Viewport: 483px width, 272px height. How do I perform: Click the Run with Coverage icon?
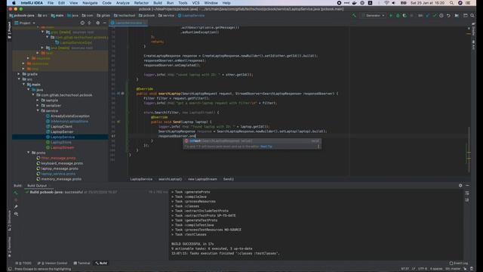coord(405,15)
